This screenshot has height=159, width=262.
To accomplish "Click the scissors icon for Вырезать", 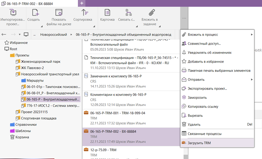I will tap(184, 115).
